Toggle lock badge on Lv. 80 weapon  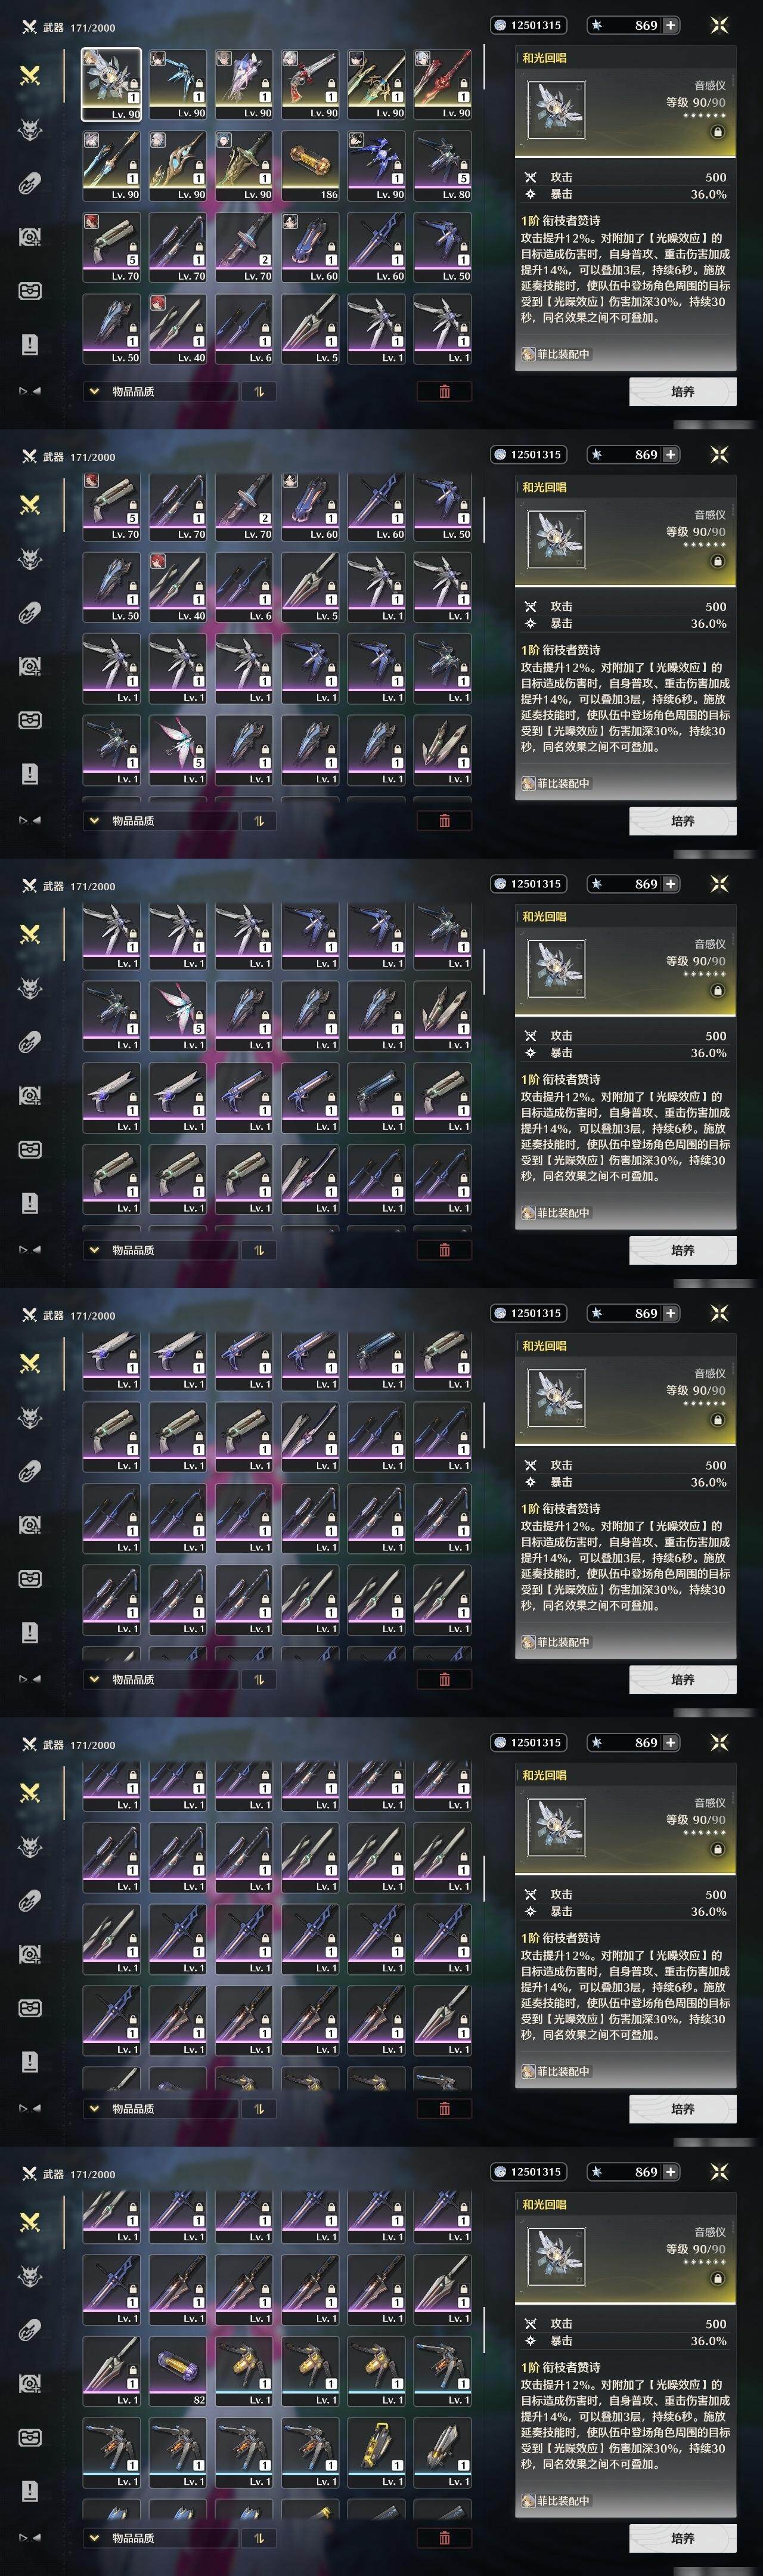[x=463, y=167]
